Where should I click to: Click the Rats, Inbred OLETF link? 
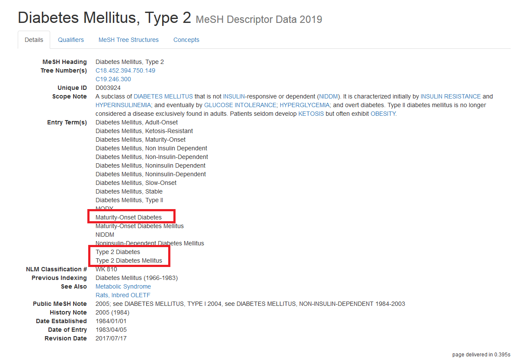(x=123, y=295)
